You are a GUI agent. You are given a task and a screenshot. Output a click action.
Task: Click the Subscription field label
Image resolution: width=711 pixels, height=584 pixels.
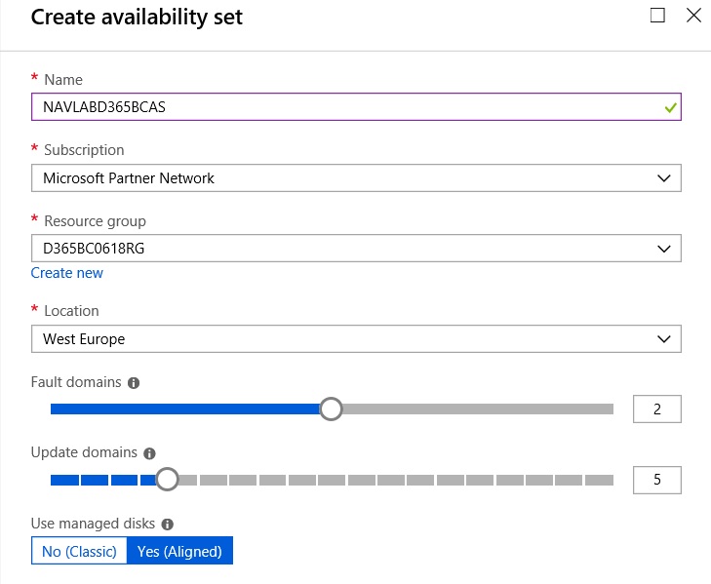(x=84, y=150)
